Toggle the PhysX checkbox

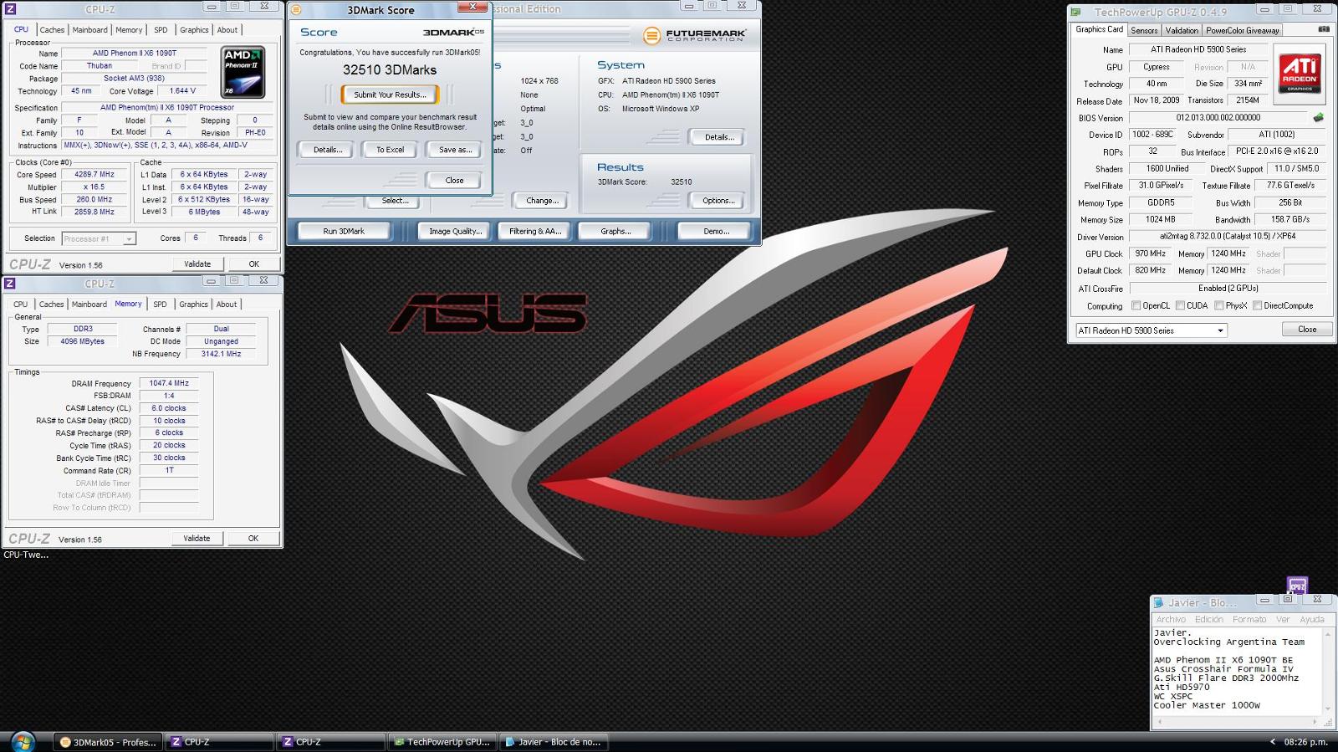pyautogui.click(x=1219, y=306)
